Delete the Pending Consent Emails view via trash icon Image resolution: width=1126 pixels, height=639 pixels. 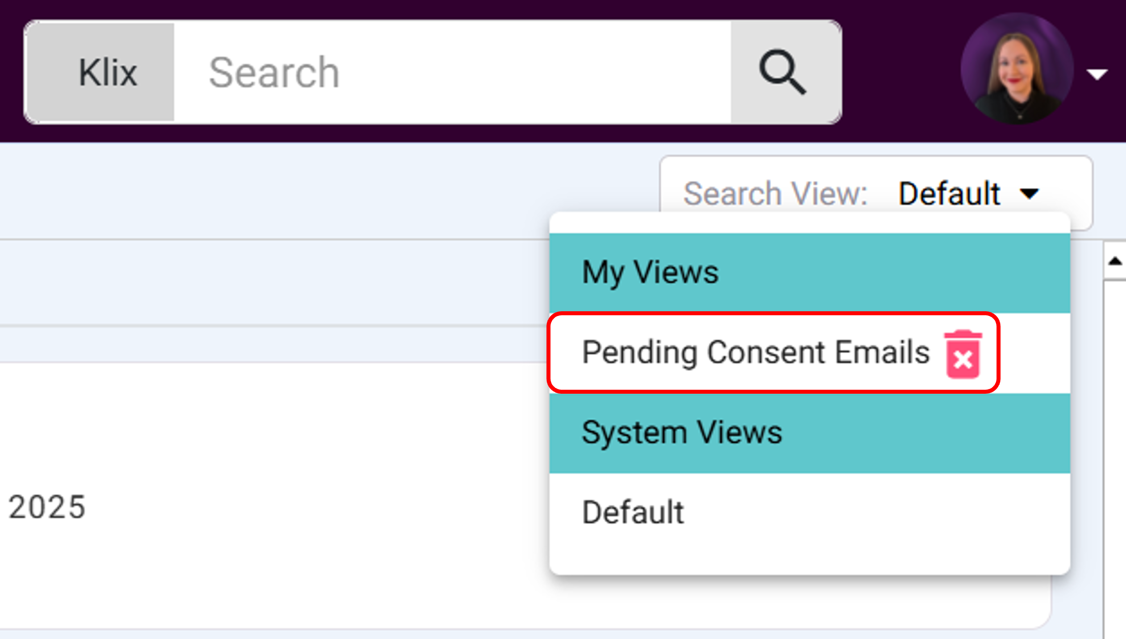[963, 355]
